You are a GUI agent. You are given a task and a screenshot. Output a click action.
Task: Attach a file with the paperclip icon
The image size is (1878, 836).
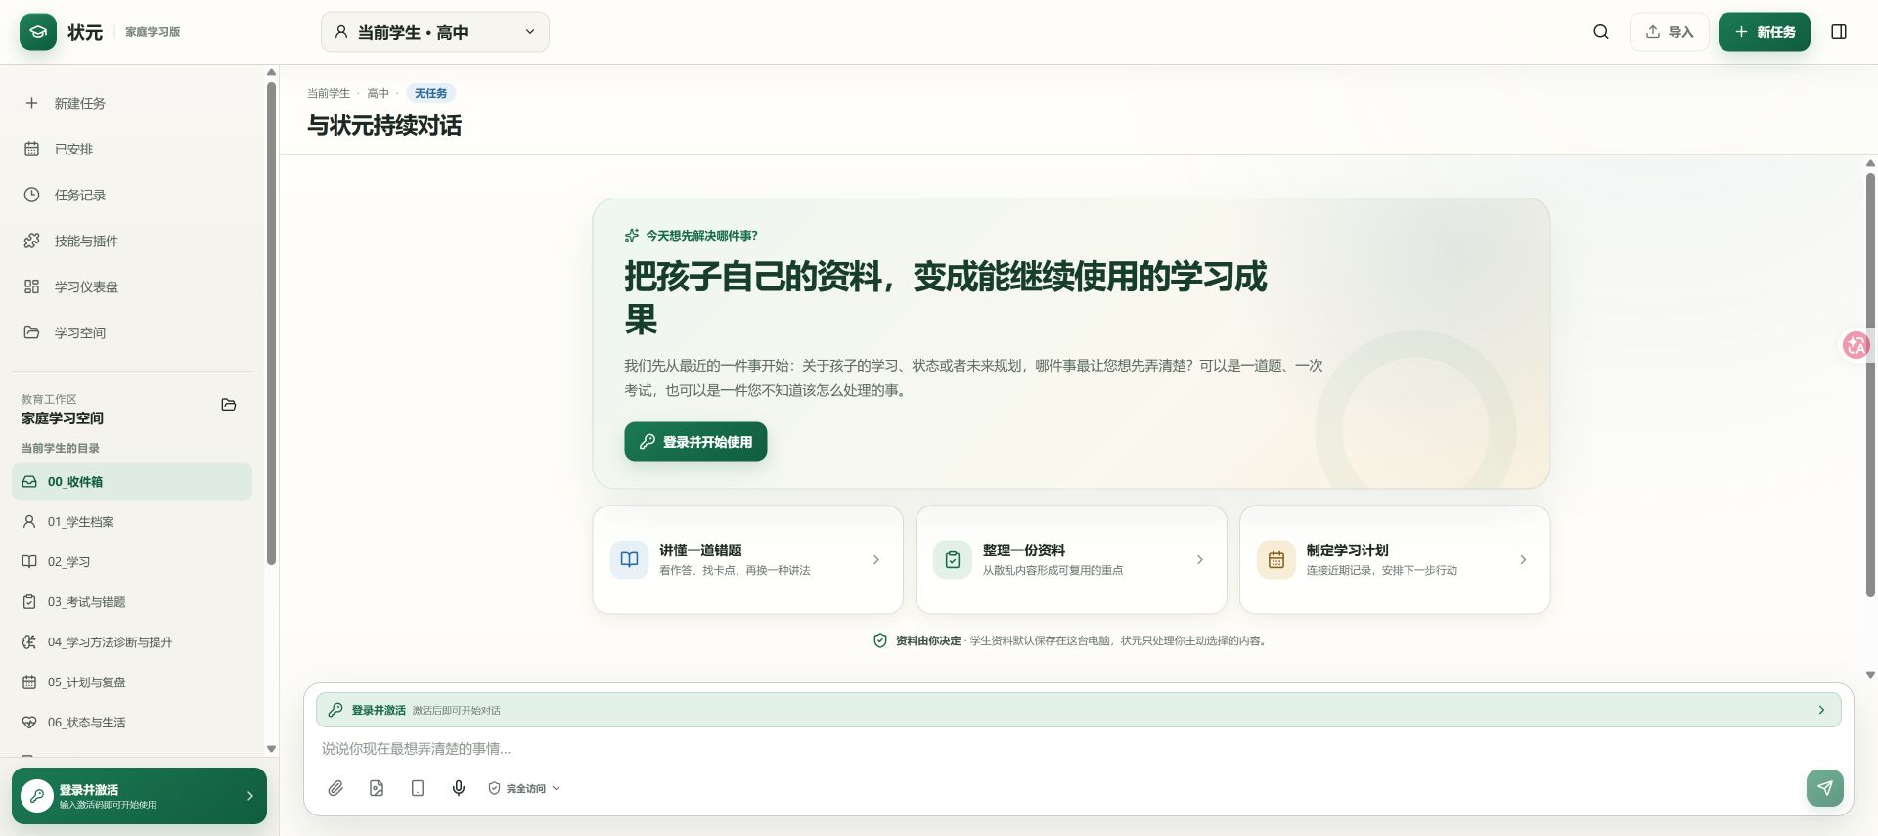[335, 788]
